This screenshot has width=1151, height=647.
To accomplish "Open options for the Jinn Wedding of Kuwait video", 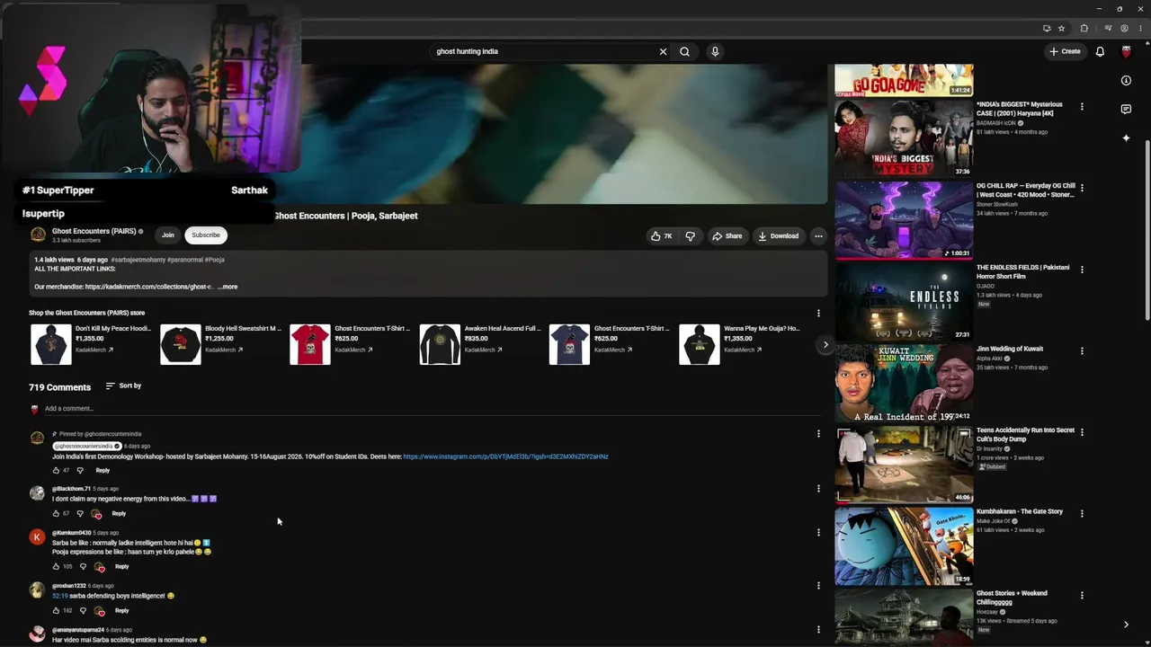I will click(x=1082, y=350).
